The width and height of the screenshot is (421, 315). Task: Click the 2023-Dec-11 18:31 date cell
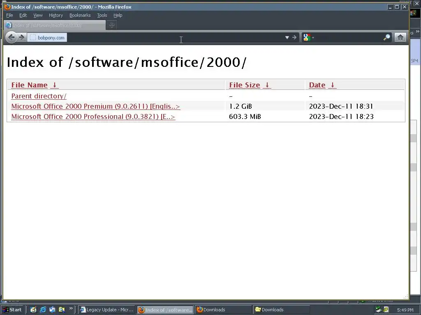tap(341, 106)
